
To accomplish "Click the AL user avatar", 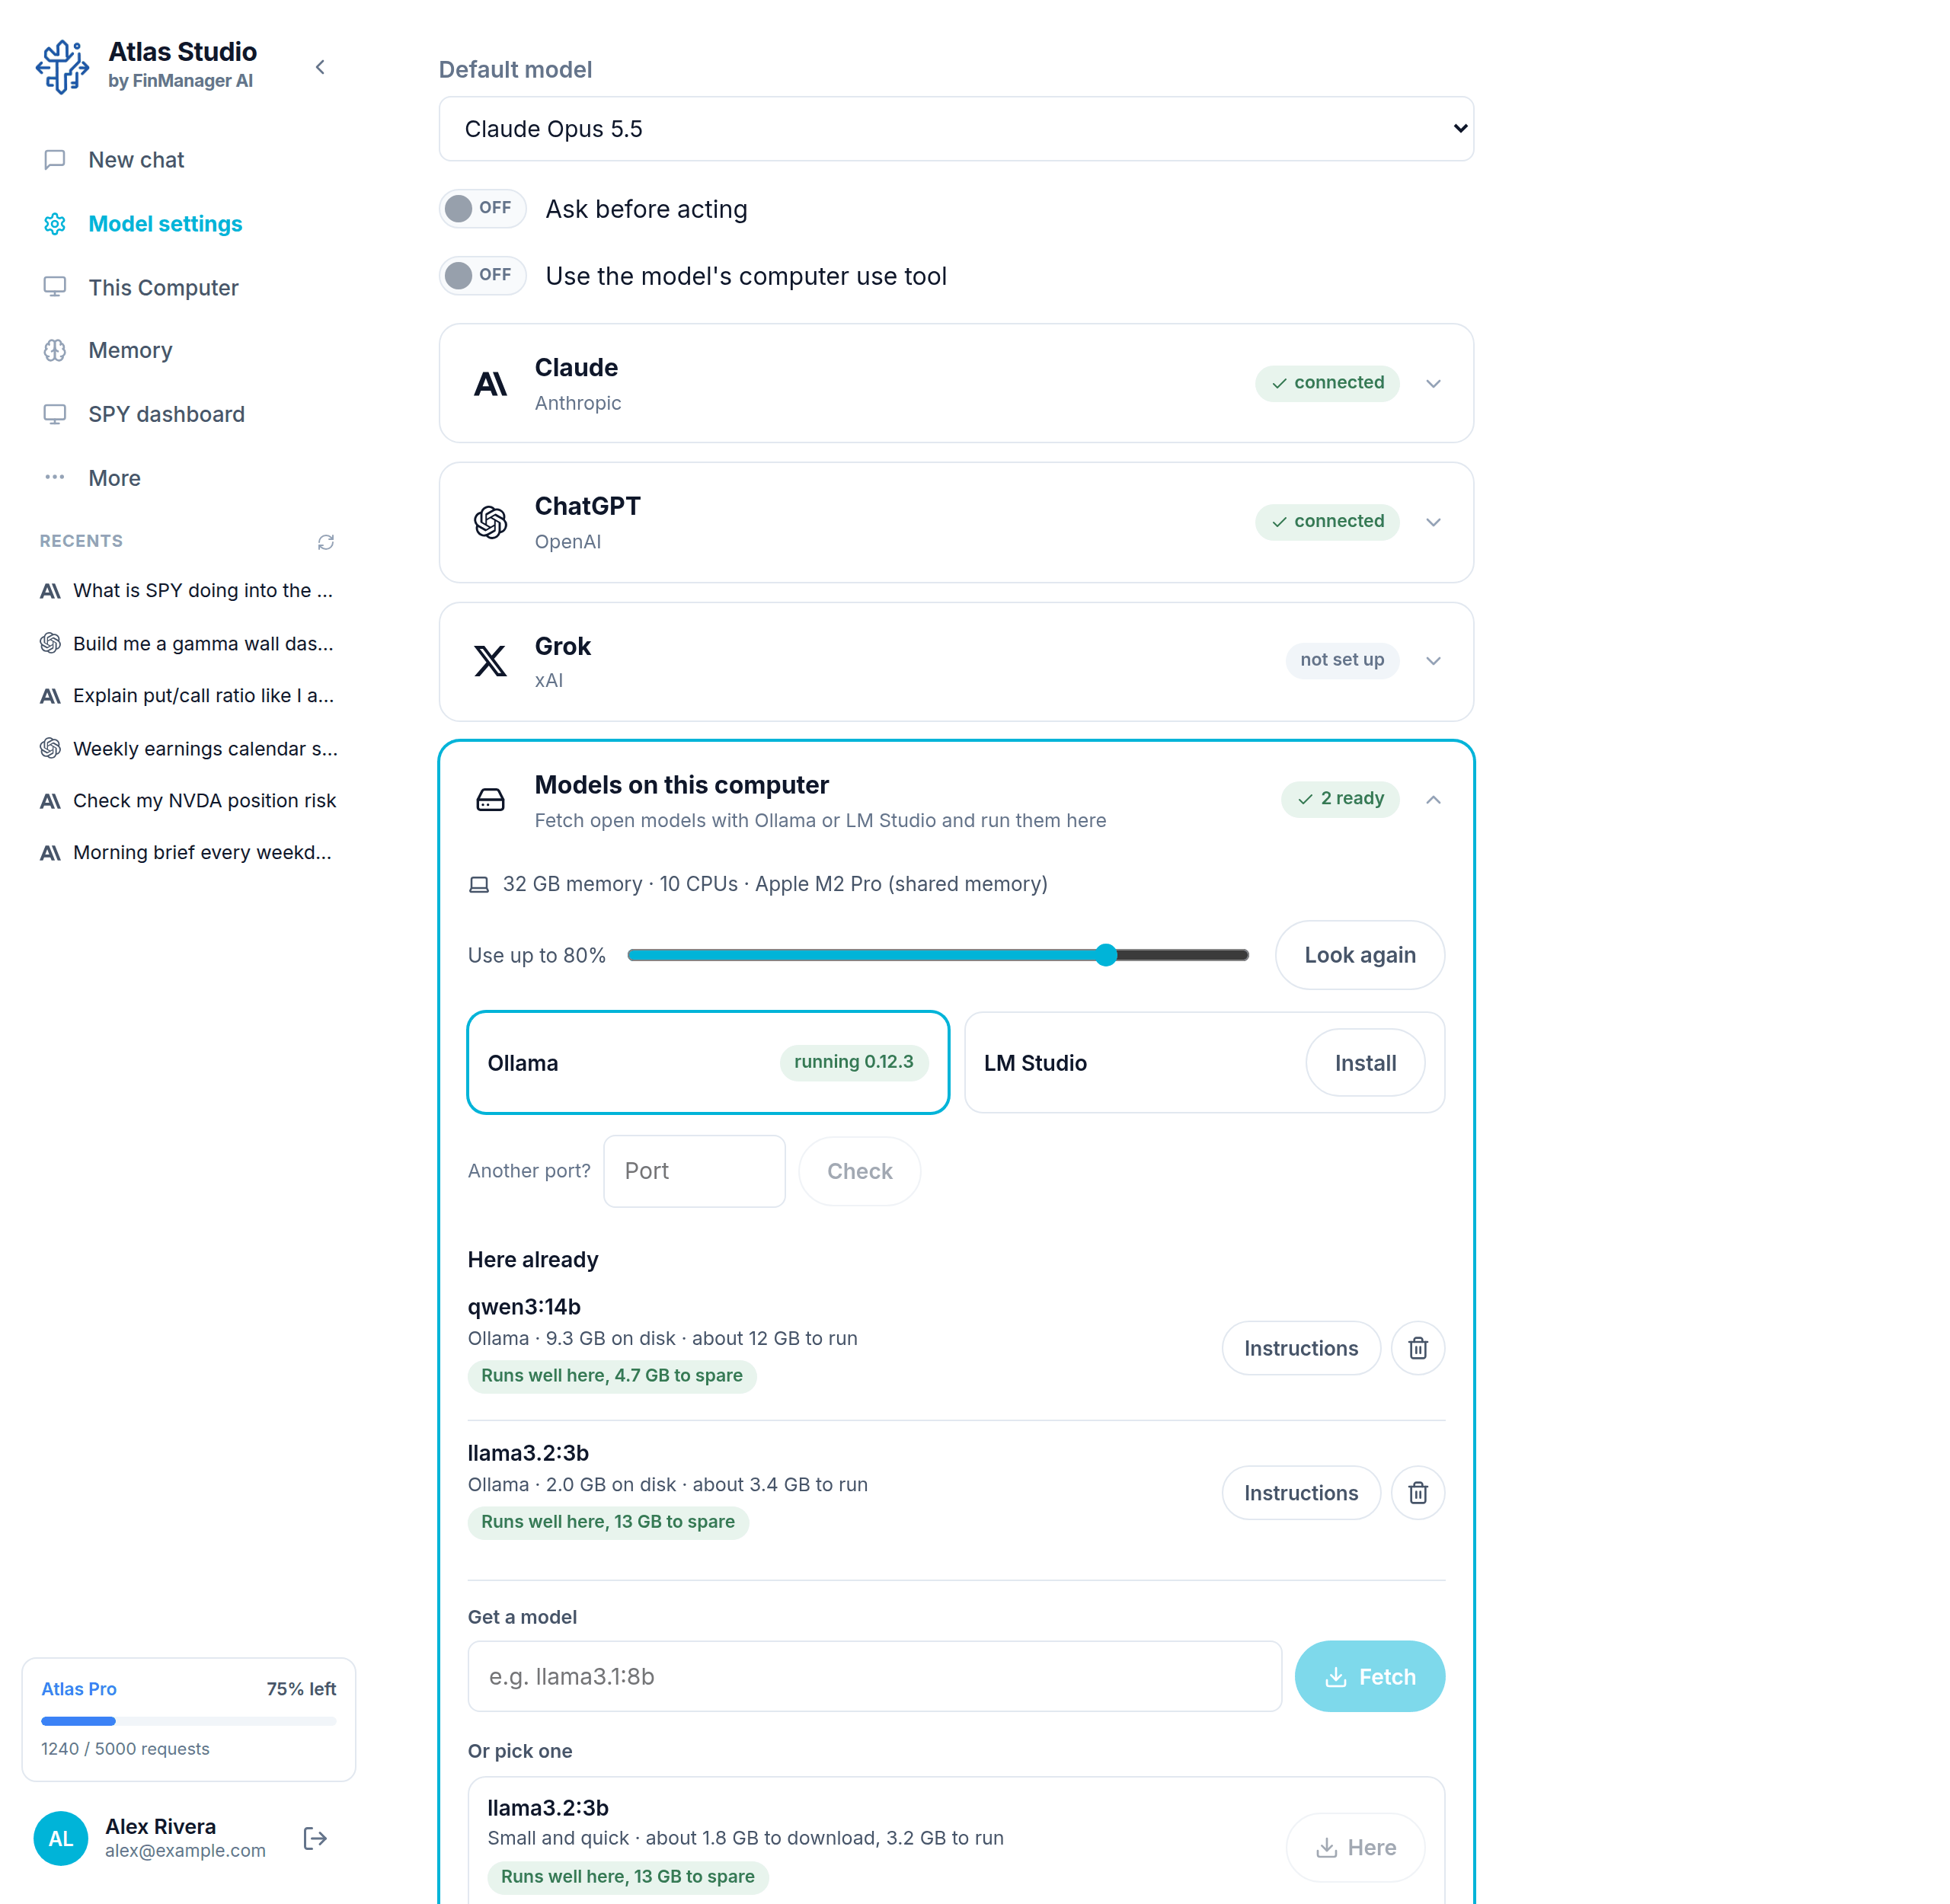I will [61, 1838].
